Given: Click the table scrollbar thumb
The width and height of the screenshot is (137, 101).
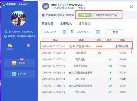Looking at the screenshot, I should pos(132,50).
